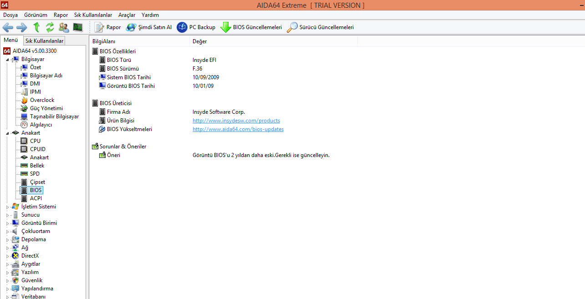Screen dimensions: 585x299
Task: Select CPU in the tree
Action: 35,141
